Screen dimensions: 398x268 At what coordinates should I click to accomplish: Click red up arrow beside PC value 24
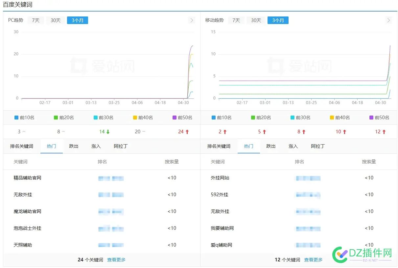click(x=187, y=132)
